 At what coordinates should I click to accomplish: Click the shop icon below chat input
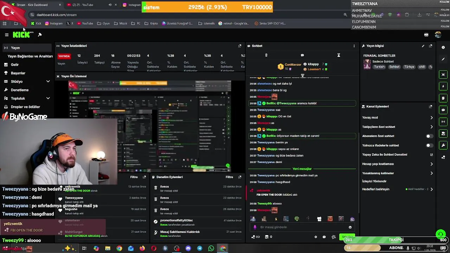point(266,237)
